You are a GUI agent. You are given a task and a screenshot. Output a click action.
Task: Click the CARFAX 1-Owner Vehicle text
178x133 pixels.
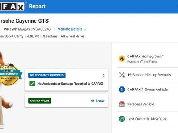click(x=147, y=89)
